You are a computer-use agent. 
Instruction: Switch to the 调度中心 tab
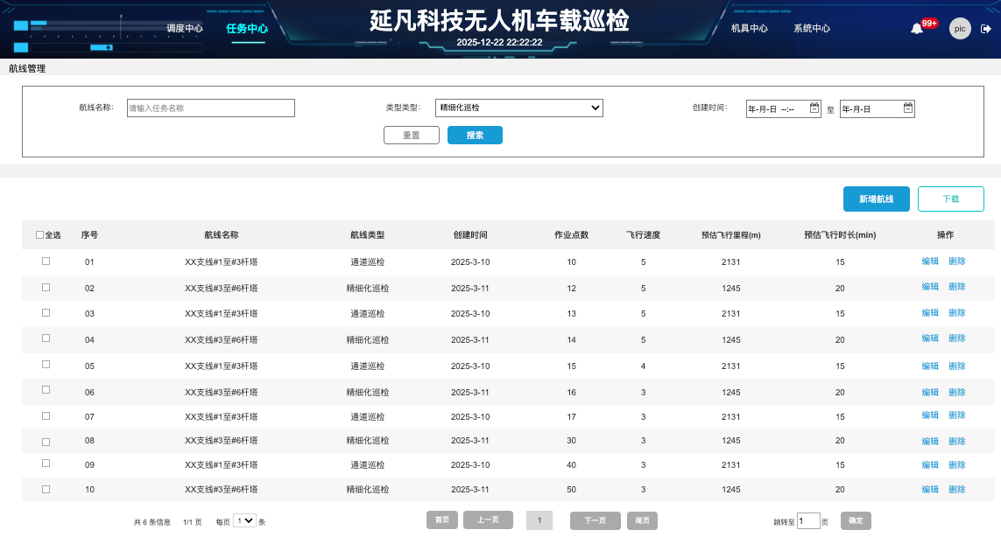(185, 29)
